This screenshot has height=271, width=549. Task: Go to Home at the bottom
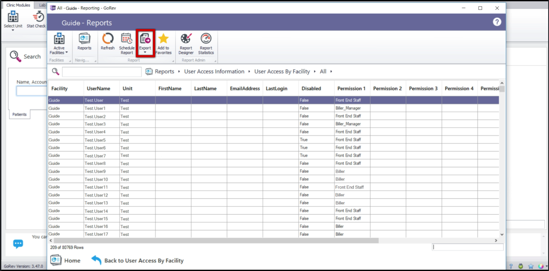click(65, 260)
